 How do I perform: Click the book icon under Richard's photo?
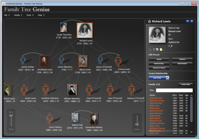pyautogui.click(x=154, y=50)
